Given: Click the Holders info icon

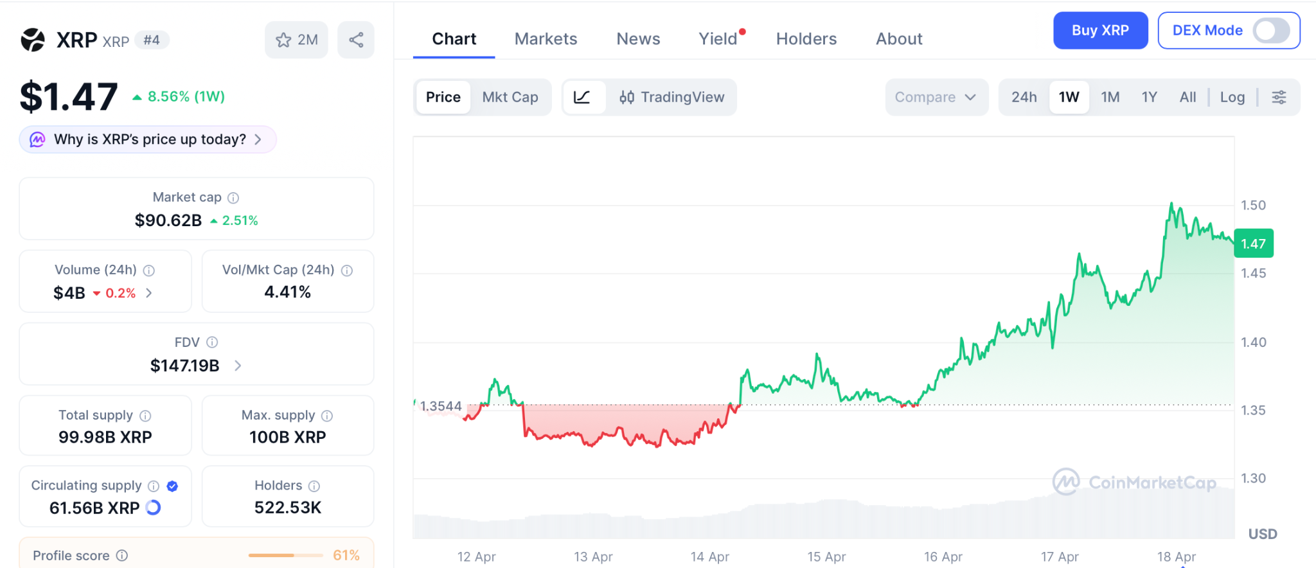Looking at the screenshot, I should coord(314,486).
